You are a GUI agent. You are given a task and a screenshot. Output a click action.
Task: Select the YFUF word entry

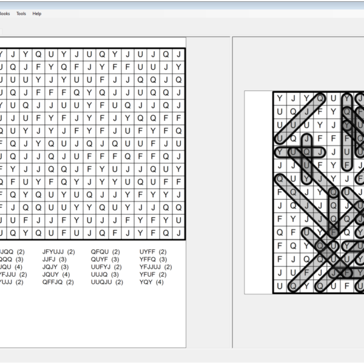(x=147, y=275)
